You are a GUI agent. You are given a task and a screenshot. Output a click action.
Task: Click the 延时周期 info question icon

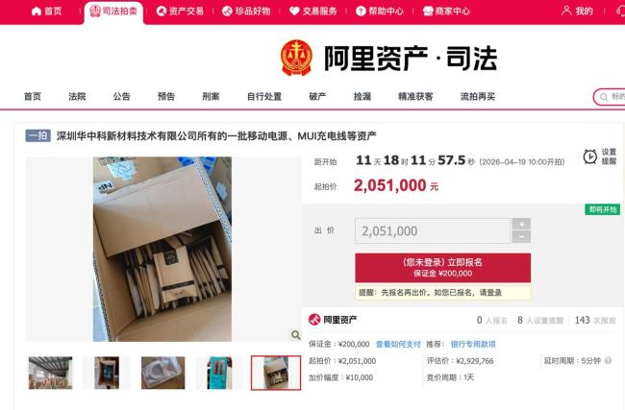pos(608,361)
